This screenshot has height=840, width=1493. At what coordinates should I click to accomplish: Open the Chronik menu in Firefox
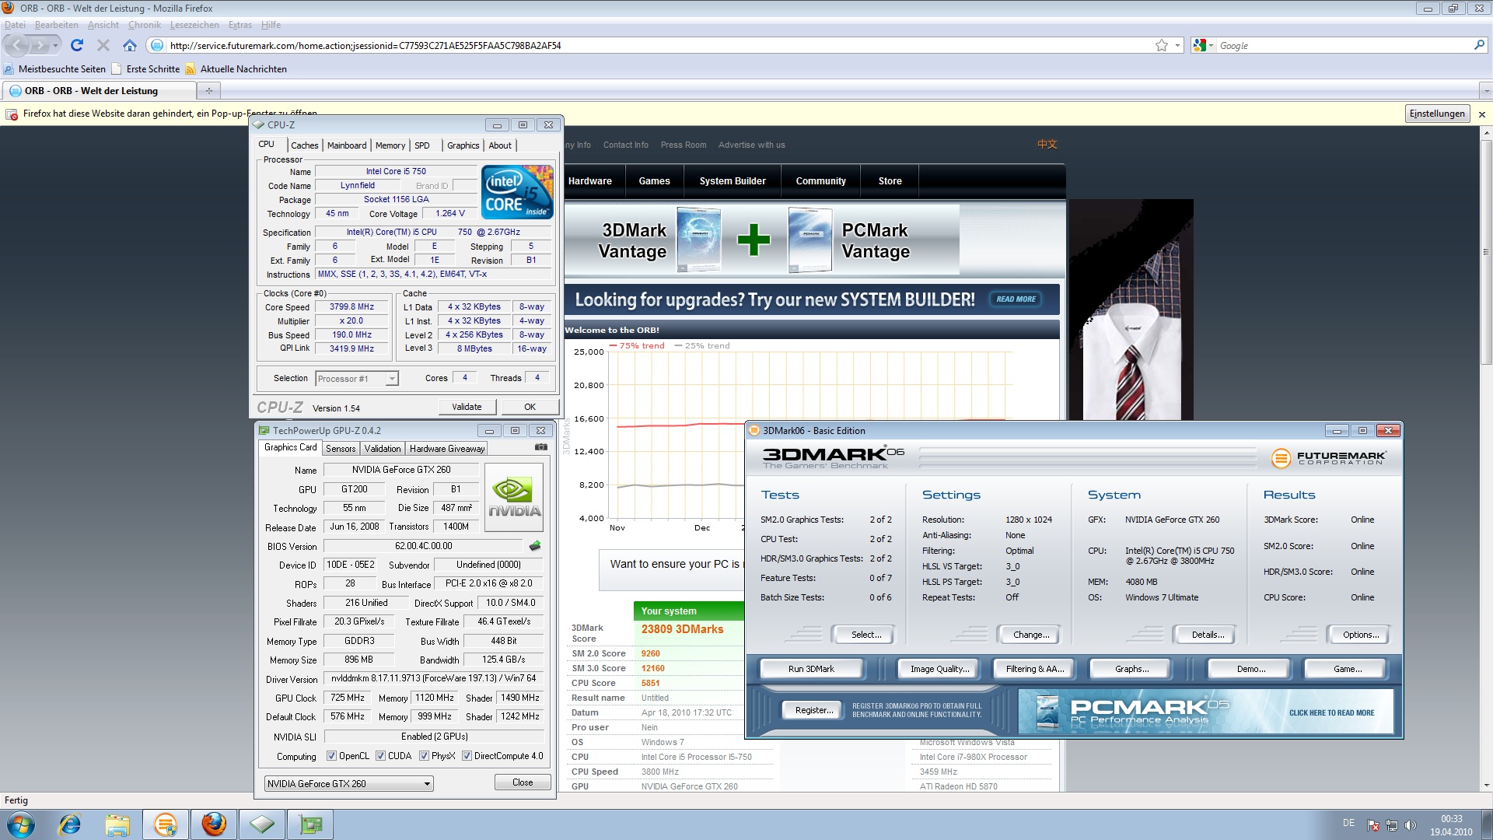(x=145, y=25)
